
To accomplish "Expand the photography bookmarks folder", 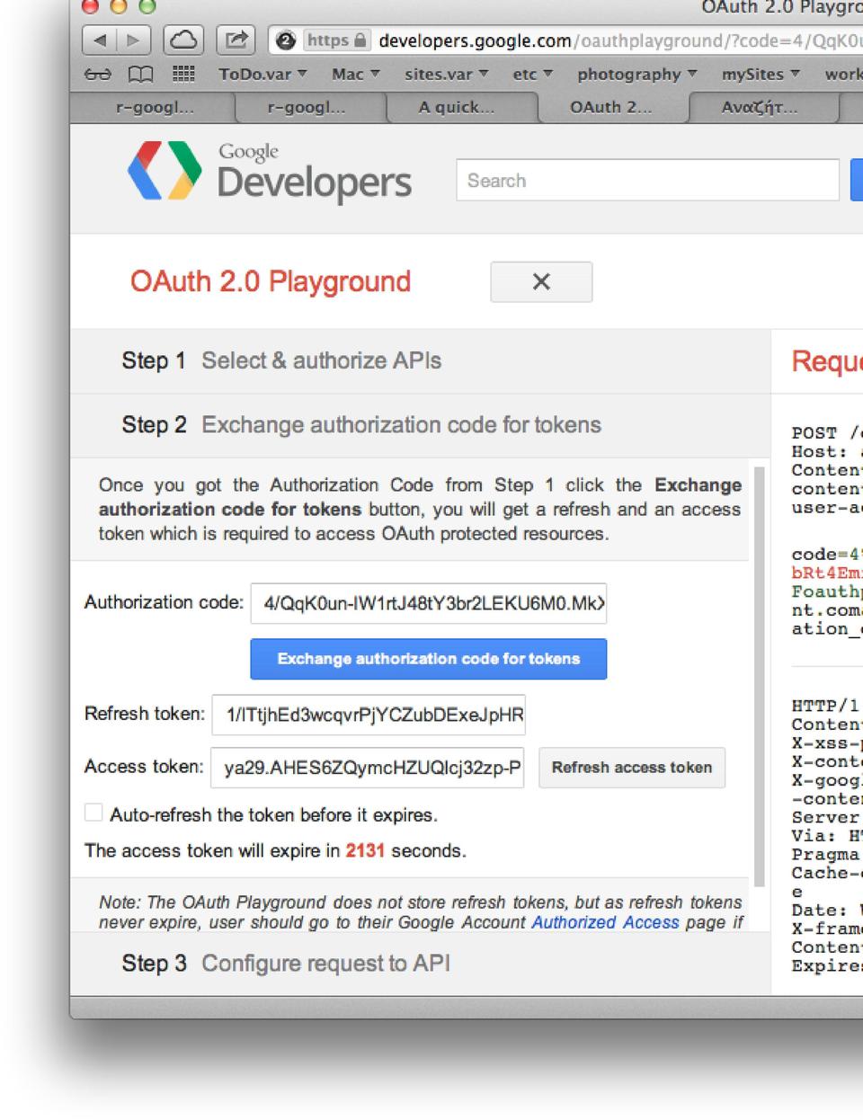I will pos(636,75).
